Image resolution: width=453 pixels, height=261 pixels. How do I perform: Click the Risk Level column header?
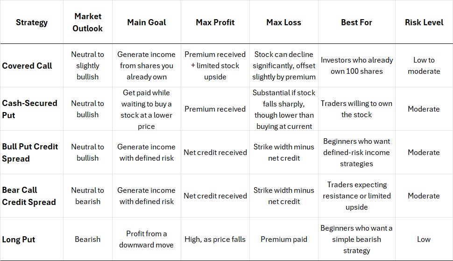424,22
